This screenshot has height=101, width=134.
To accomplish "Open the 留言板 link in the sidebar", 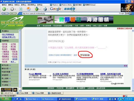I will click(x=15, y=59).
